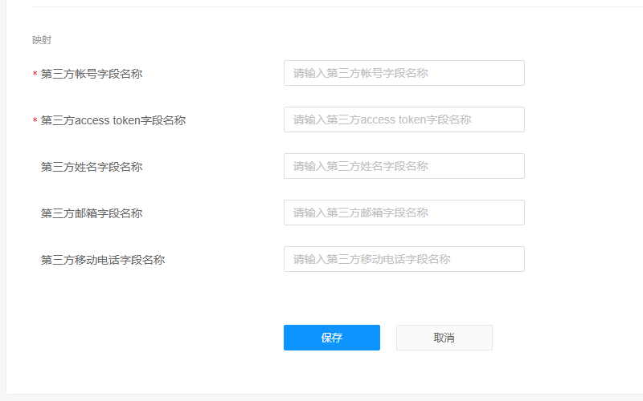Click the 第三方移动电话字段名称 label
This screenshot has height=401, width=643.
click(103, 260)
